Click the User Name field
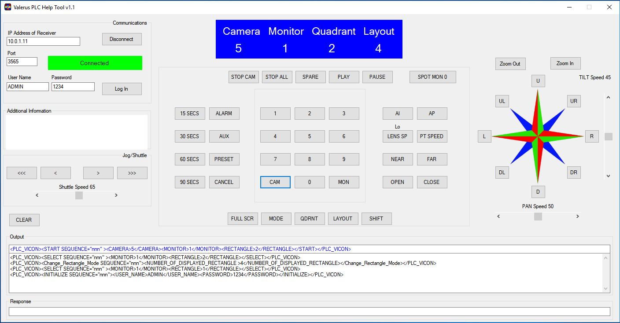Viewport: 620px width, 323px height. 28,87
